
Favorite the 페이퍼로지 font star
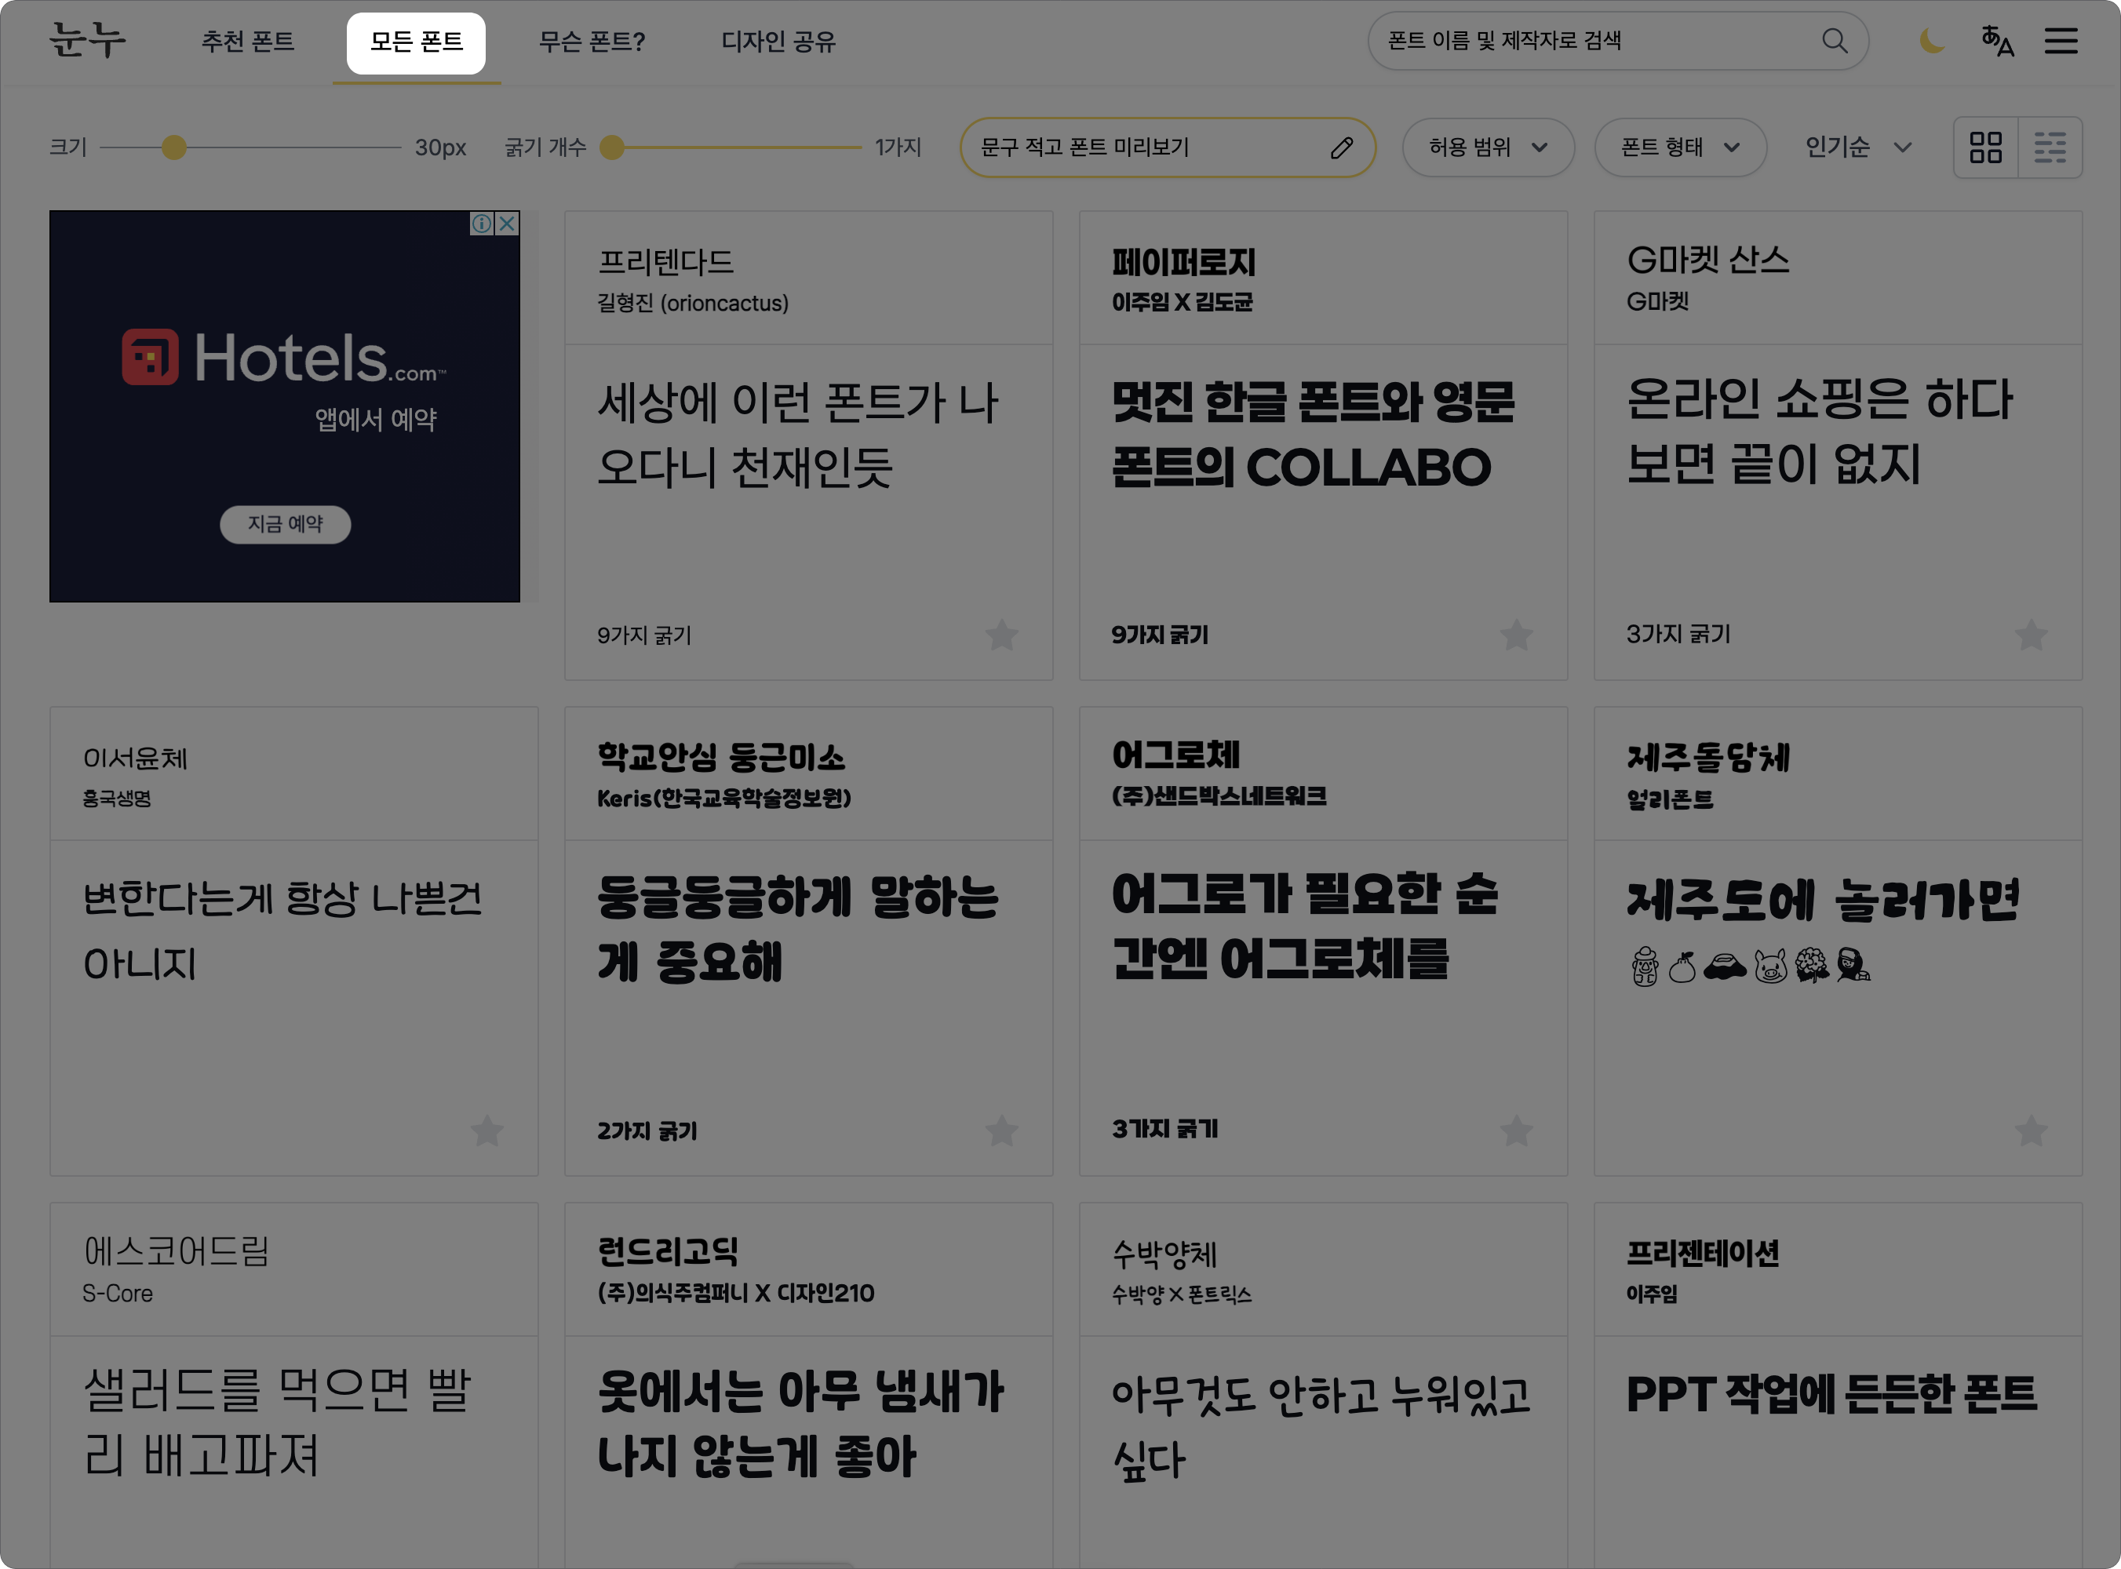coord(1516,635)
